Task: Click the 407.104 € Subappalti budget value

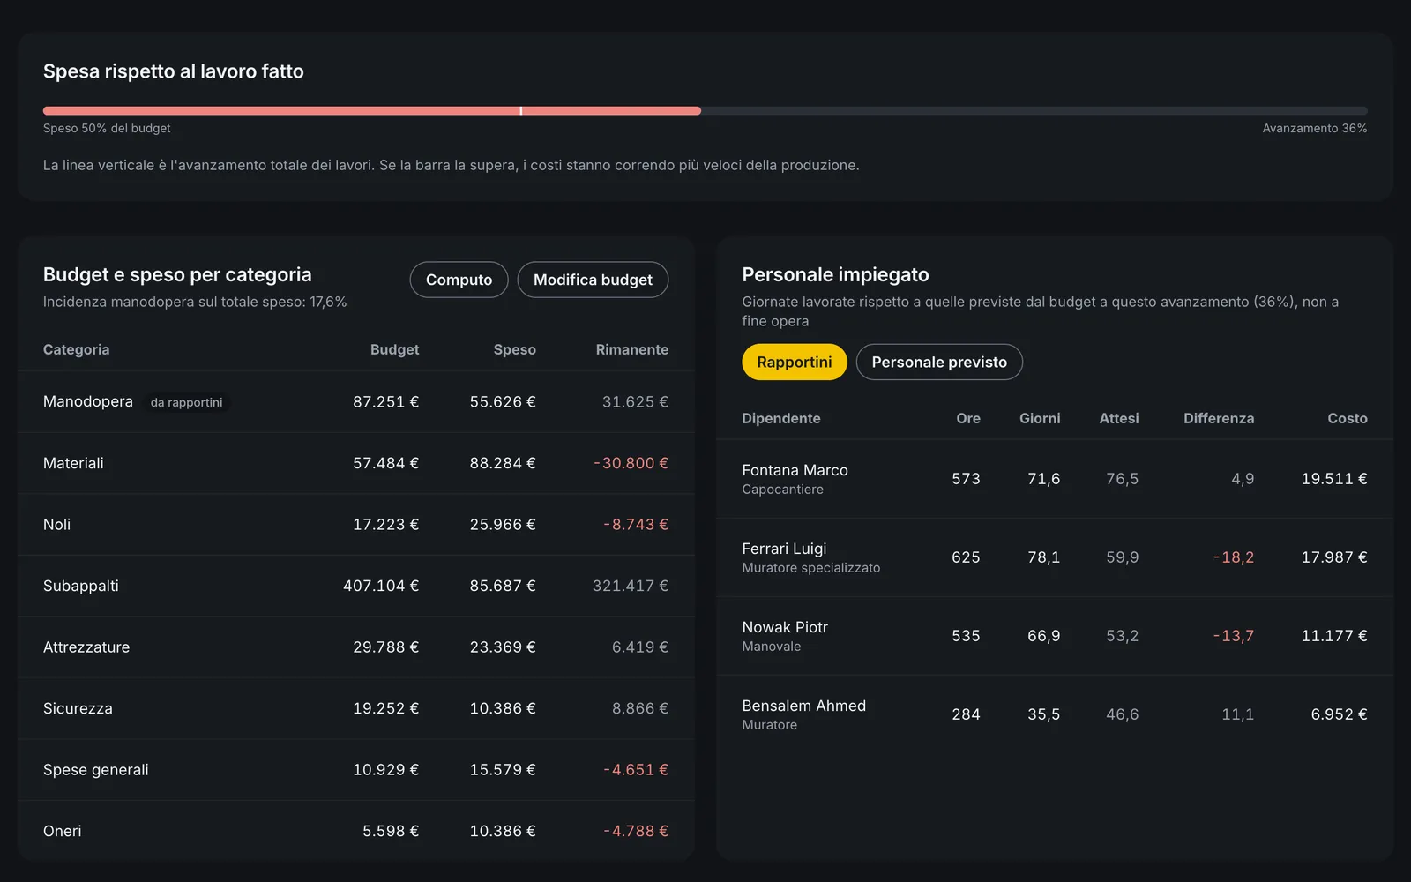Action: (x=381, y=586)
